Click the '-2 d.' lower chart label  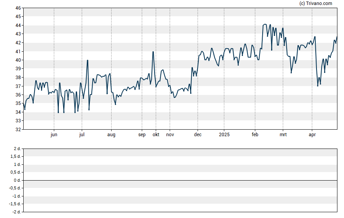pyautogui.click(x=17, y=212)
